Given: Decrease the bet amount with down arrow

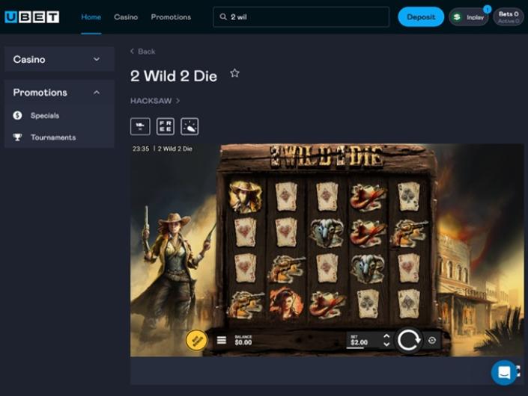Looking at the screenshot, I should pyautogui.click(x=386, y=344).
